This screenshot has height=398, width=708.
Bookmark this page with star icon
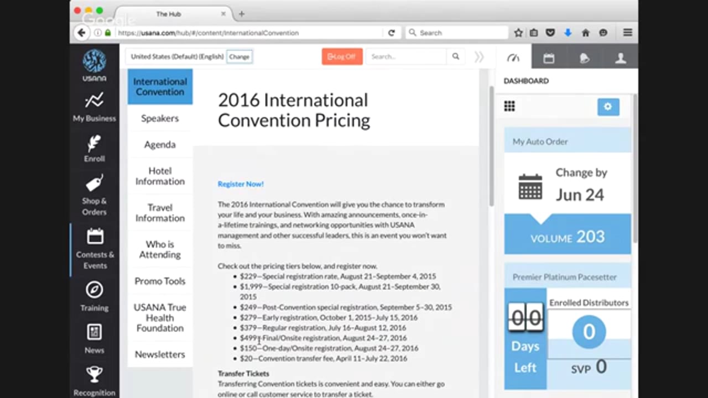pos(518,33)
